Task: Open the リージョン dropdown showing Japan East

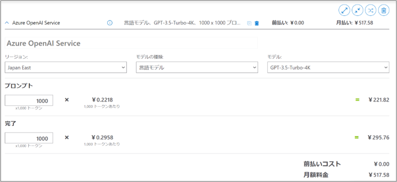Action: [x=66, y=67]
